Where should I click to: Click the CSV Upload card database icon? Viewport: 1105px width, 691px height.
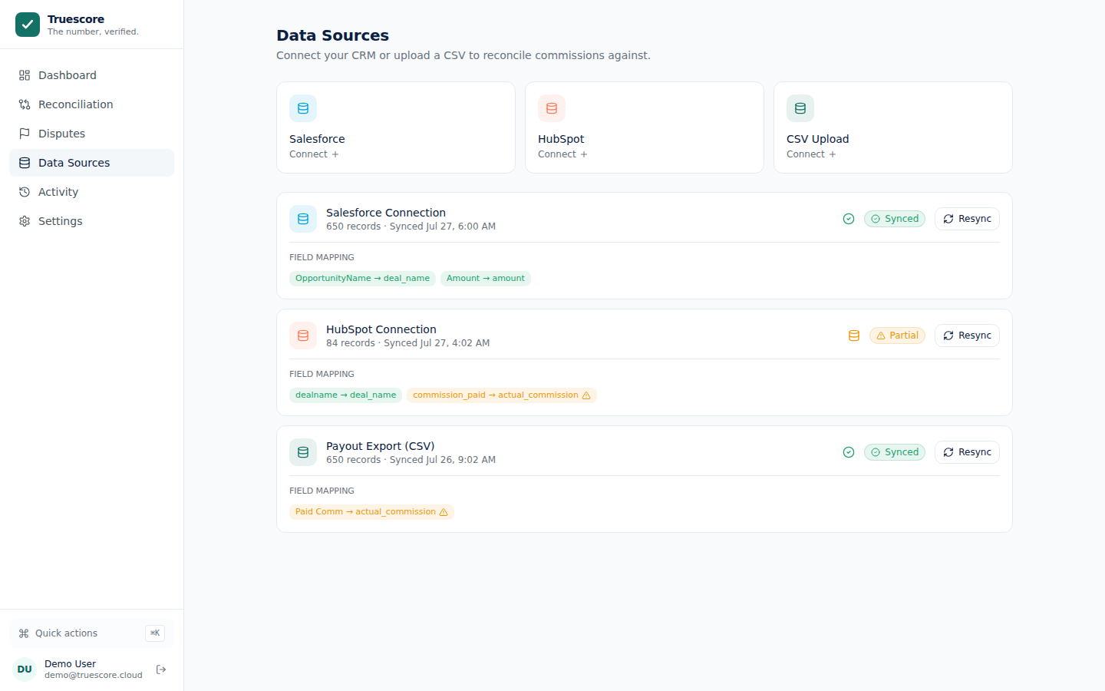point(800,108)
